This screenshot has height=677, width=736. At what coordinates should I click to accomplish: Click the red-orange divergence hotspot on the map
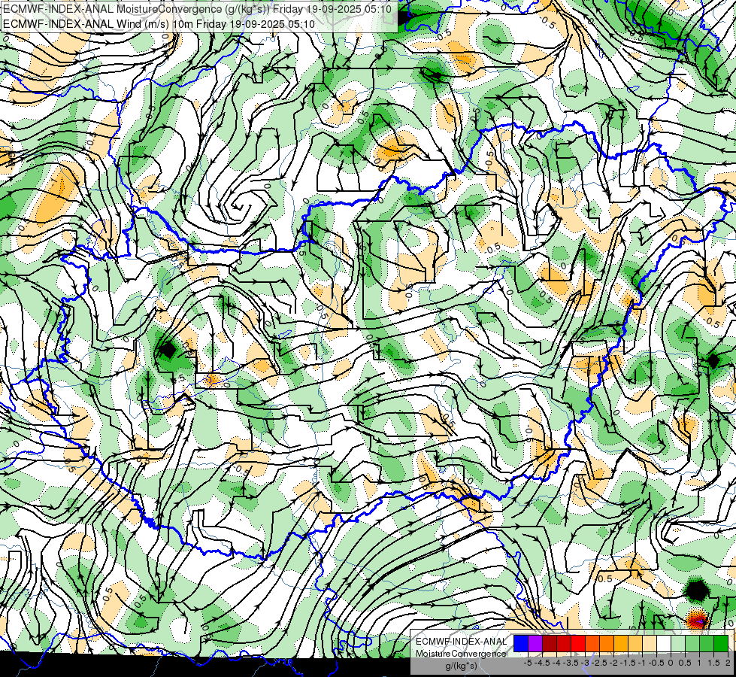697,620
